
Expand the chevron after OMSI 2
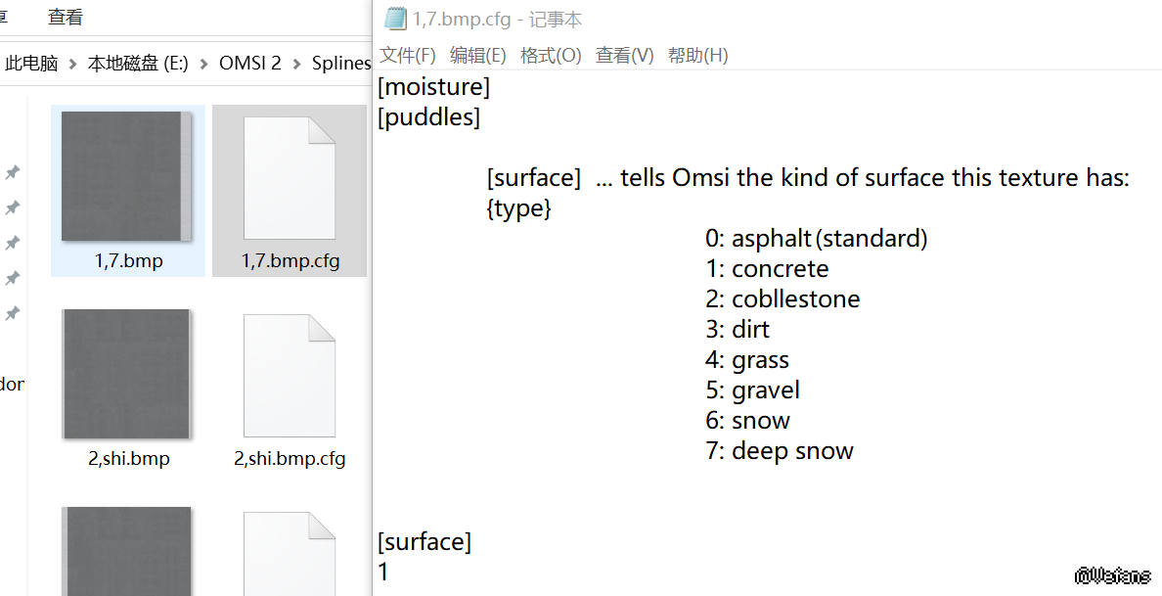coord(296,64)
